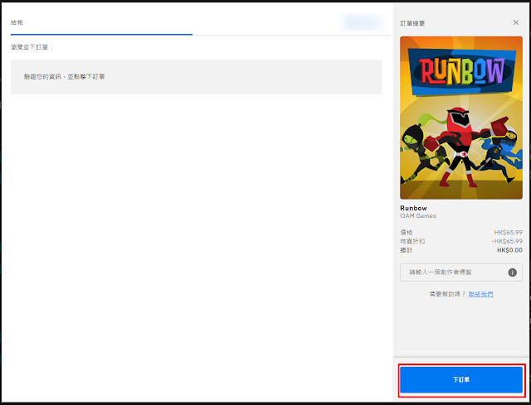531x405 pixels.
Task: Click the 價格 price label
Action: click(407, 233)
